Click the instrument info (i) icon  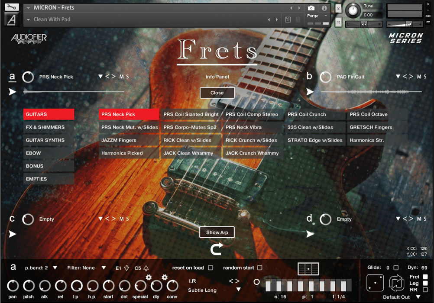click(324, 7)
